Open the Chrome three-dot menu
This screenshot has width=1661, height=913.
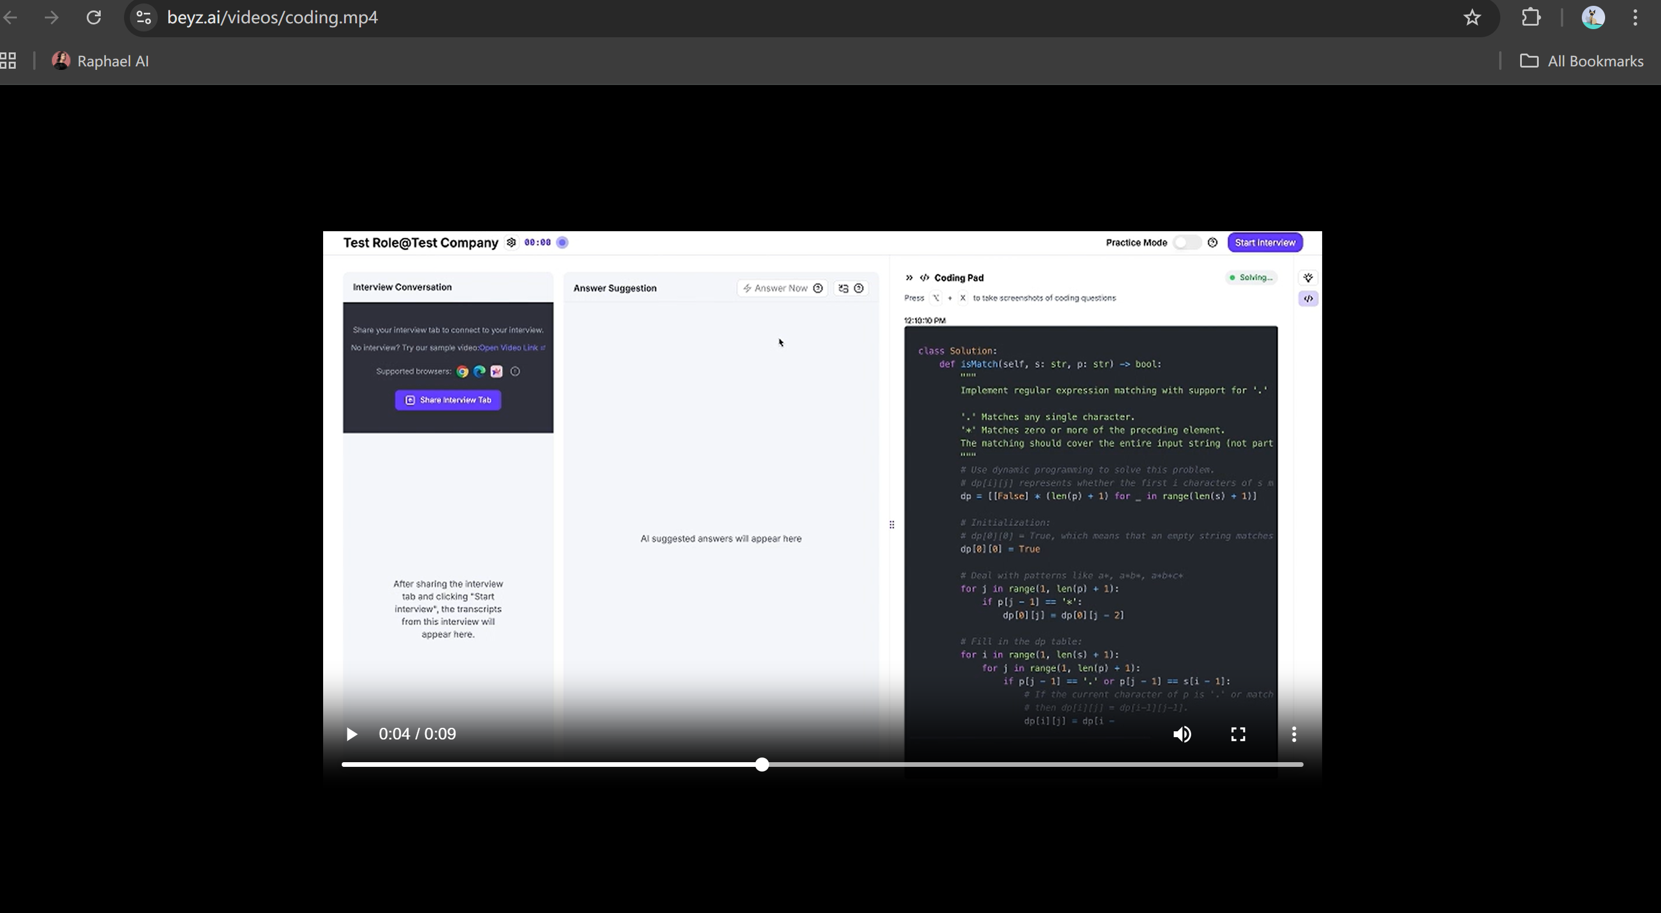[x=1636, y=17]
